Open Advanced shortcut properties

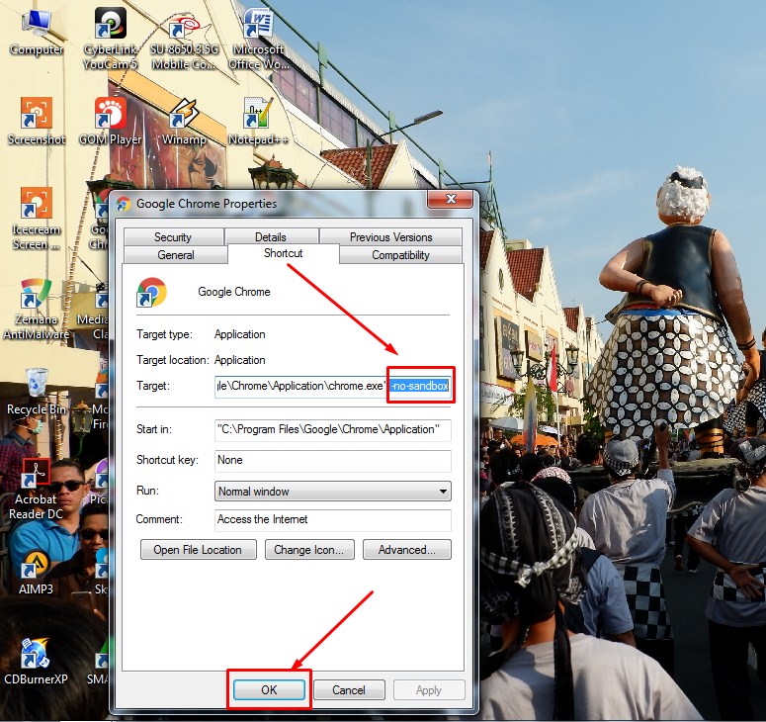[407, 550]
